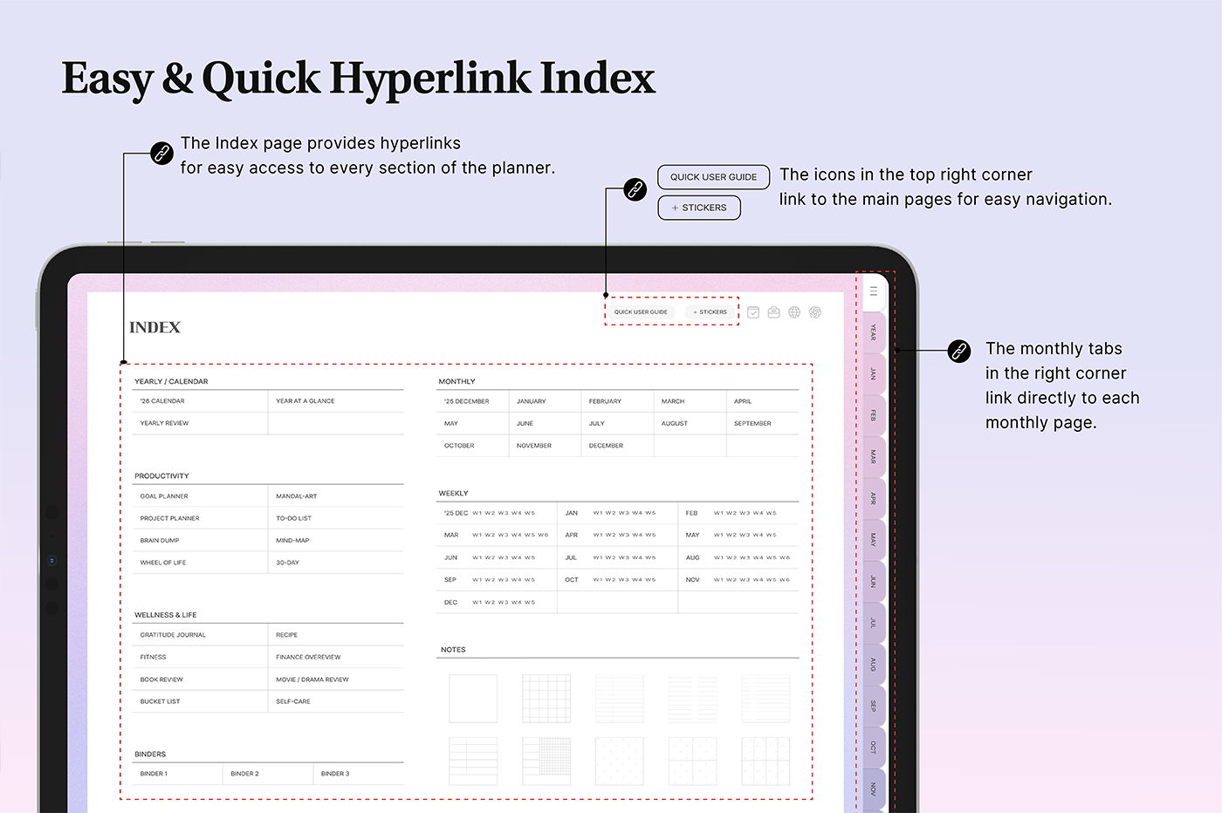The width and height of the screenshot is (1222, 813).
Task: Click the ChatGPT knot icon
Action: tap(815, 312)
